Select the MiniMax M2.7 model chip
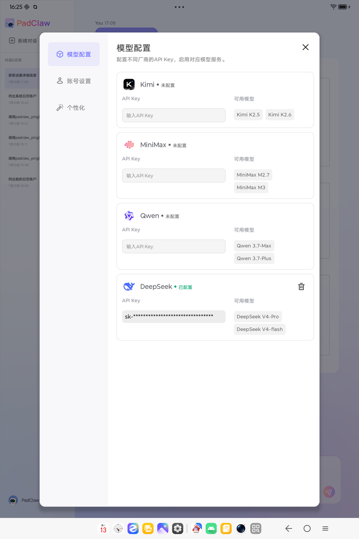Image resolution: width=359 pixels, height=539 pixels. (253, 175)
